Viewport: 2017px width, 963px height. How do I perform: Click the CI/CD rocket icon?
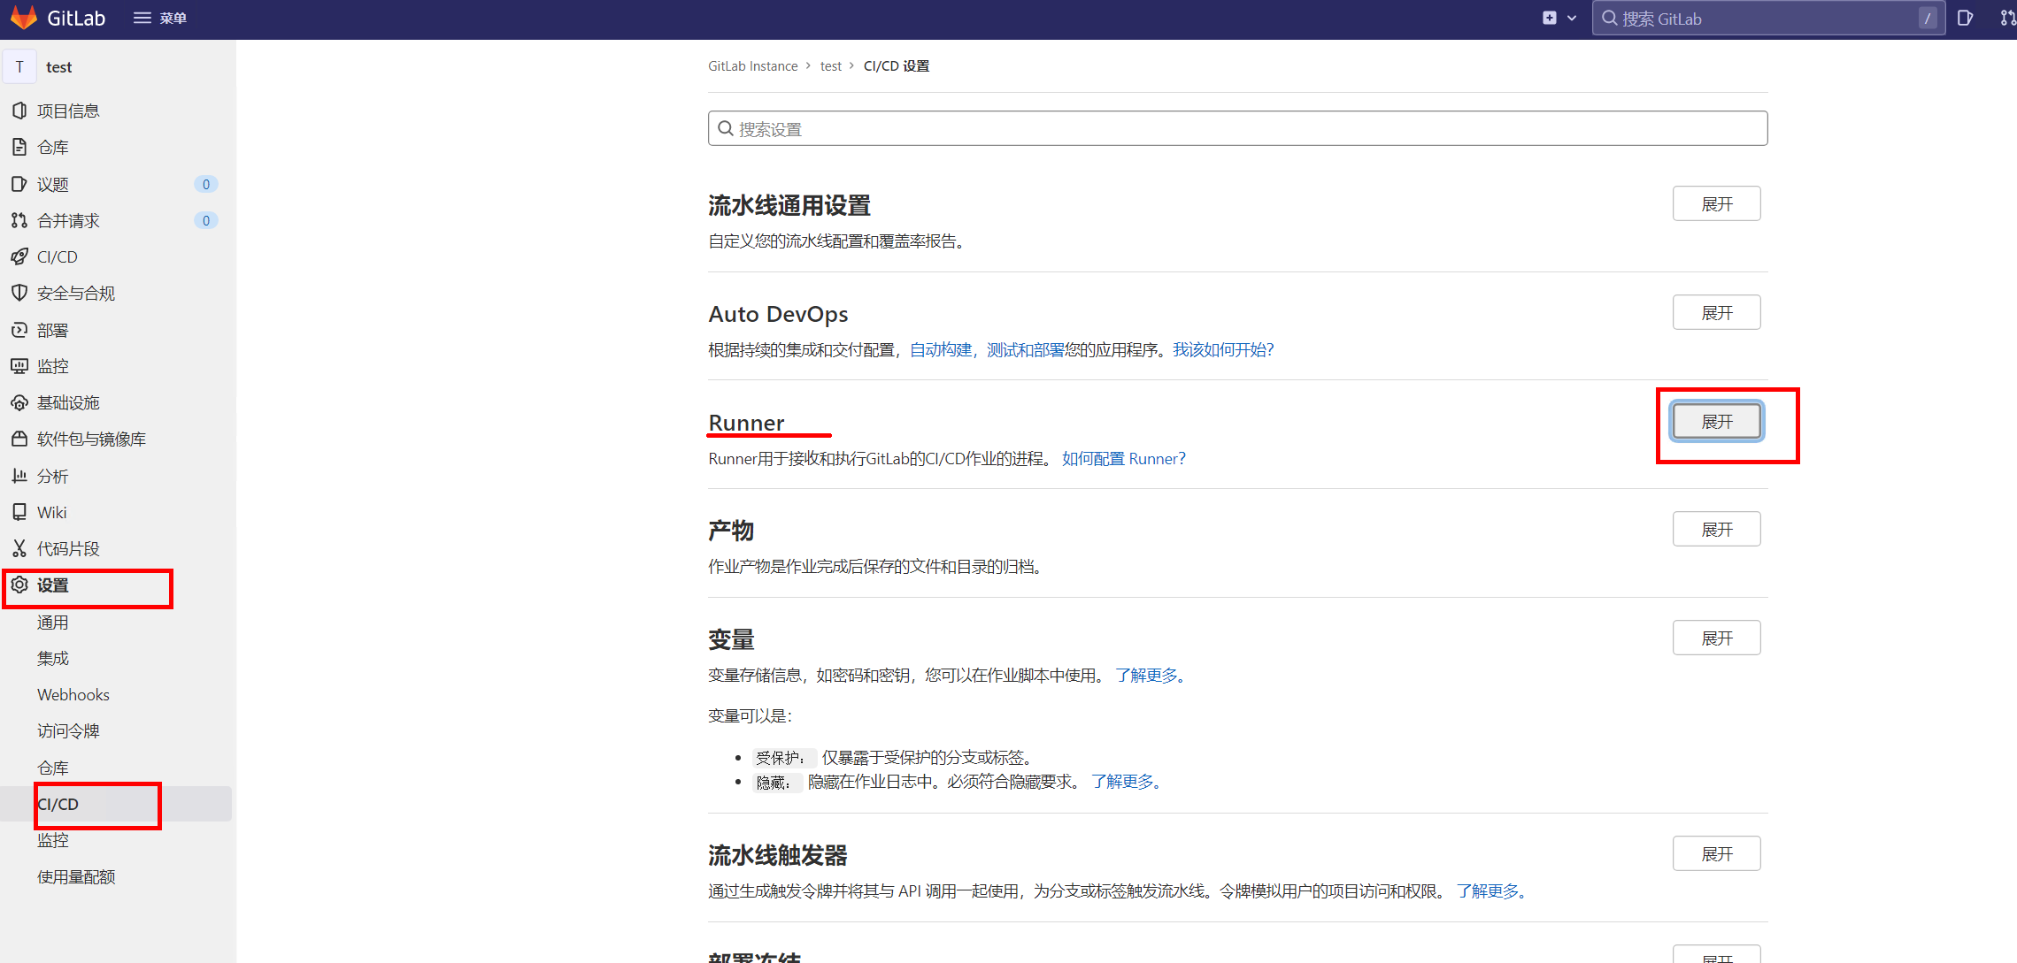pyautogui.click(x=19, y=256)
